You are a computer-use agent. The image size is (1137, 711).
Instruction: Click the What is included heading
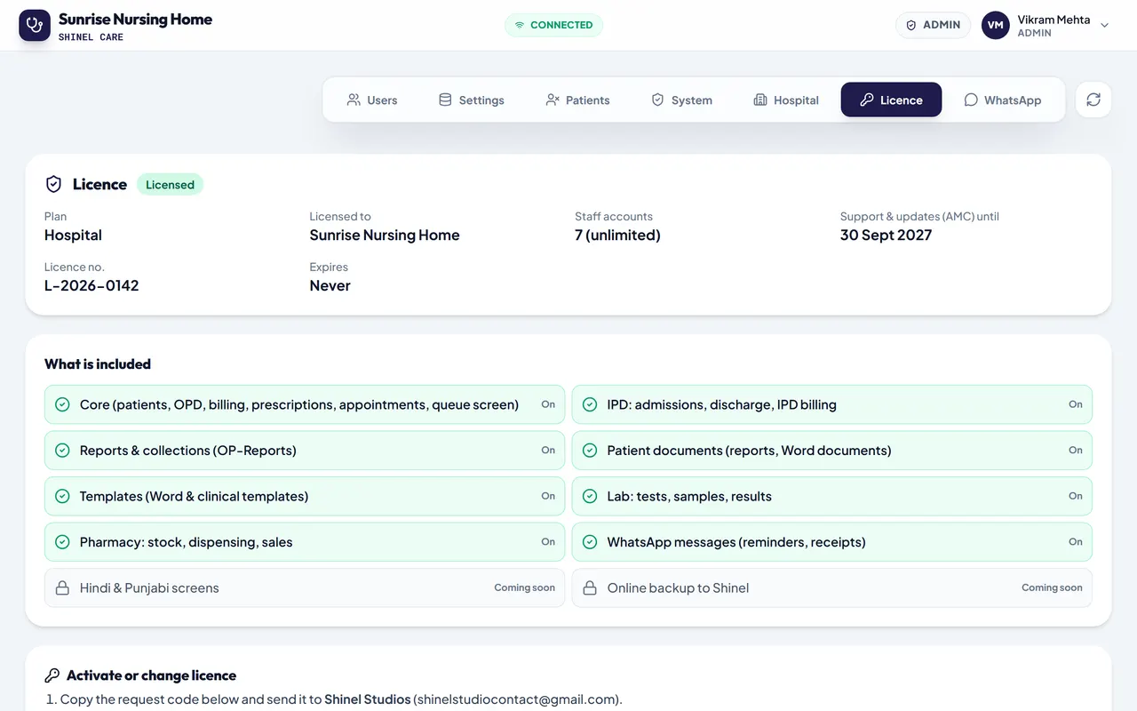(x=98, y=363)
